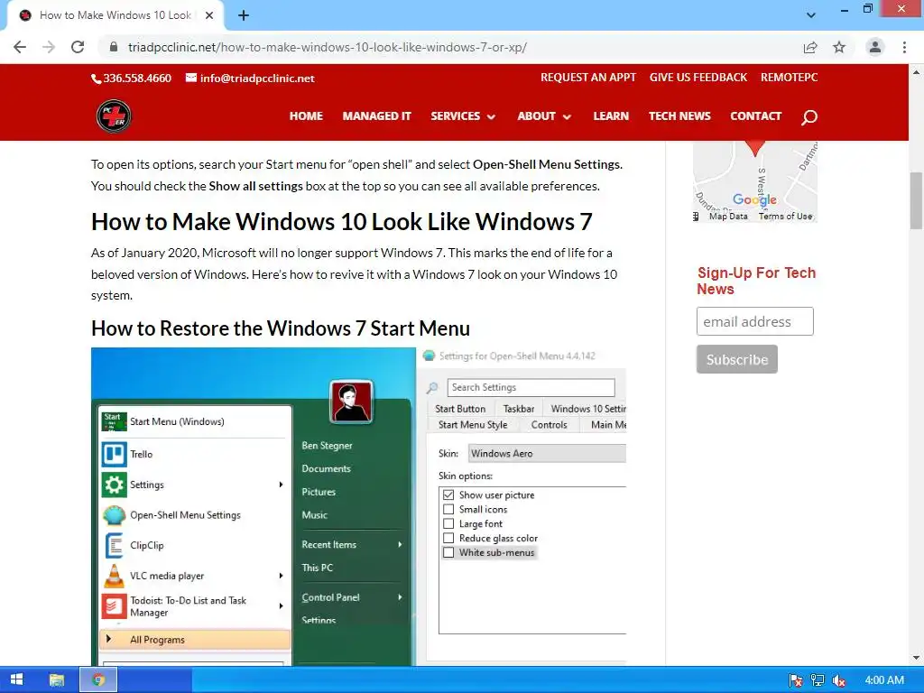Click the network tray icon
Image resolution: width=924 pixels, height=693 pixels.
tap(818, 680)
